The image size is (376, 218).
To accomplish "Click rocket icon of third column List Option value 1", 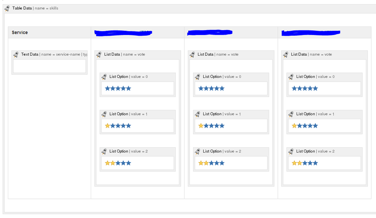I will coord(291,114).
